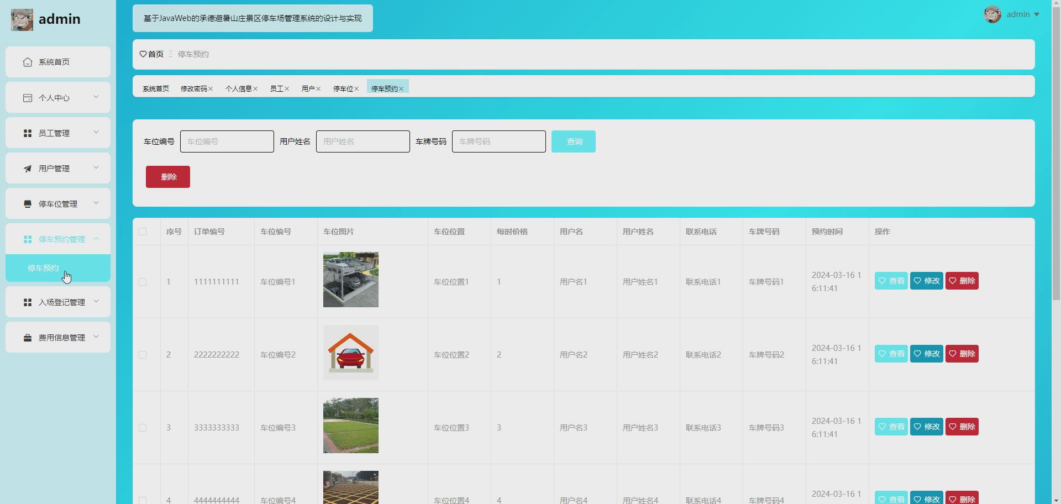Viewport: 1061px width, 504px height.
Task: Click the 车牌号码 input field
Action: pyautogui.click(x=499, y=141)
